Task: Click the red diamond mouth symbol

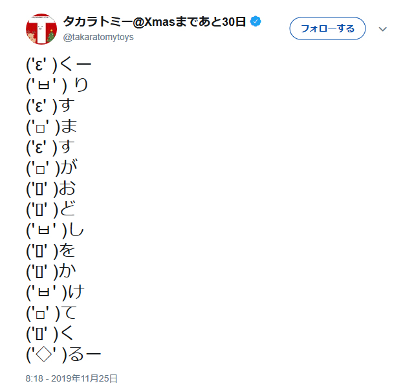Action: [43, 354]
